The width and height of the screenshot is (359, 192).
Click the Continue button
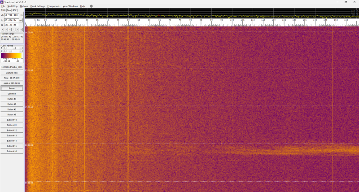coord(12,94)
